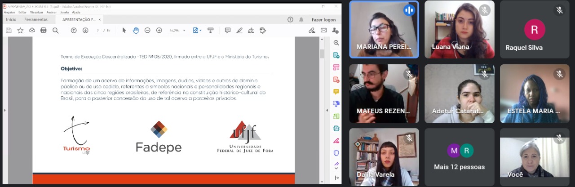Share a link using the chain icon
Viewport: 575px width, 187px height.
coord(312,30)
